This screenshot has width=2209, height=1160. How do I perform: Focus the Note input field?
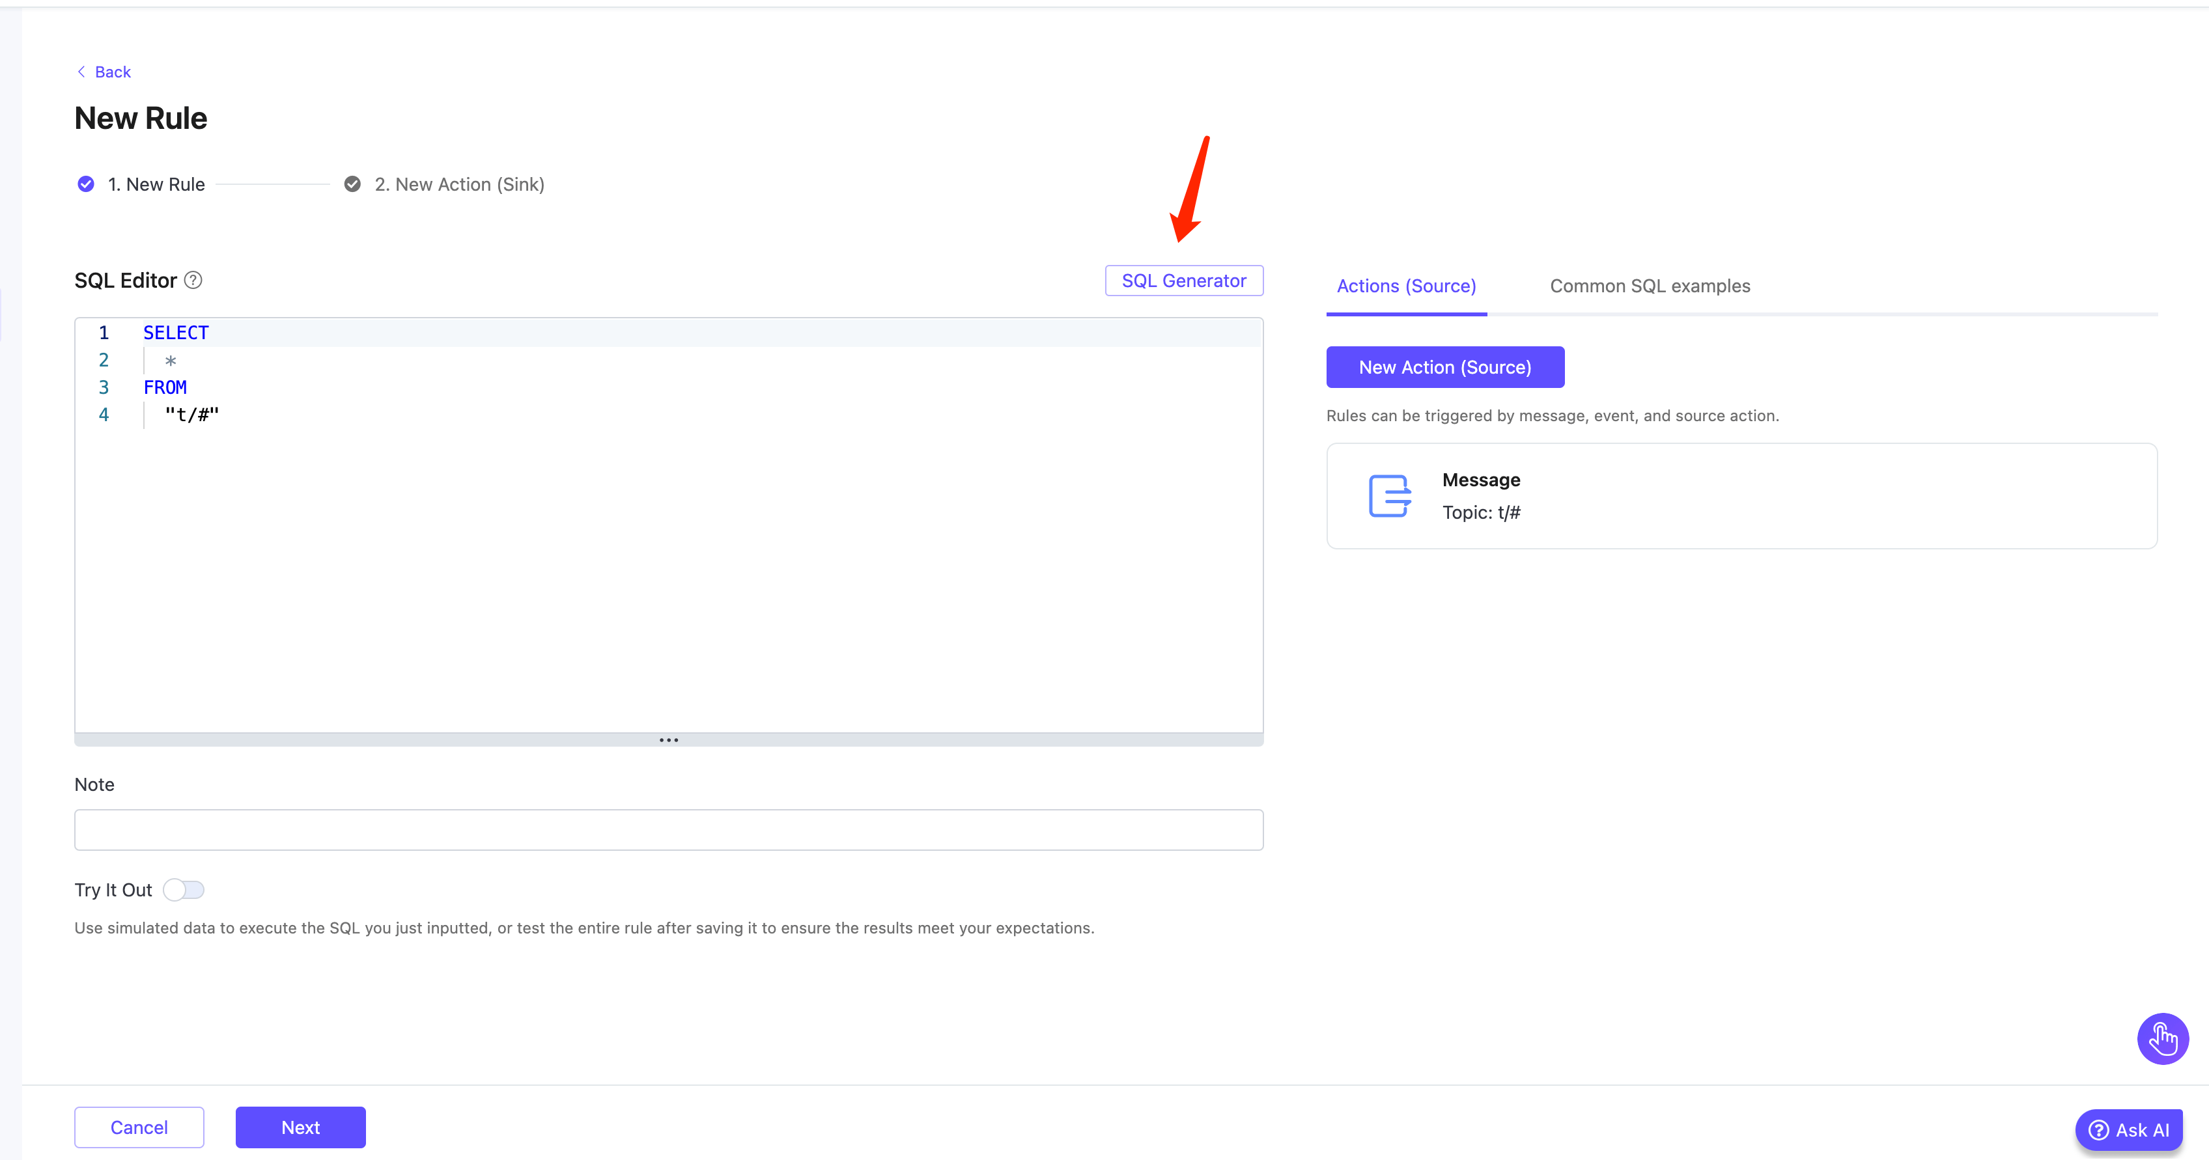coord(668,830)
